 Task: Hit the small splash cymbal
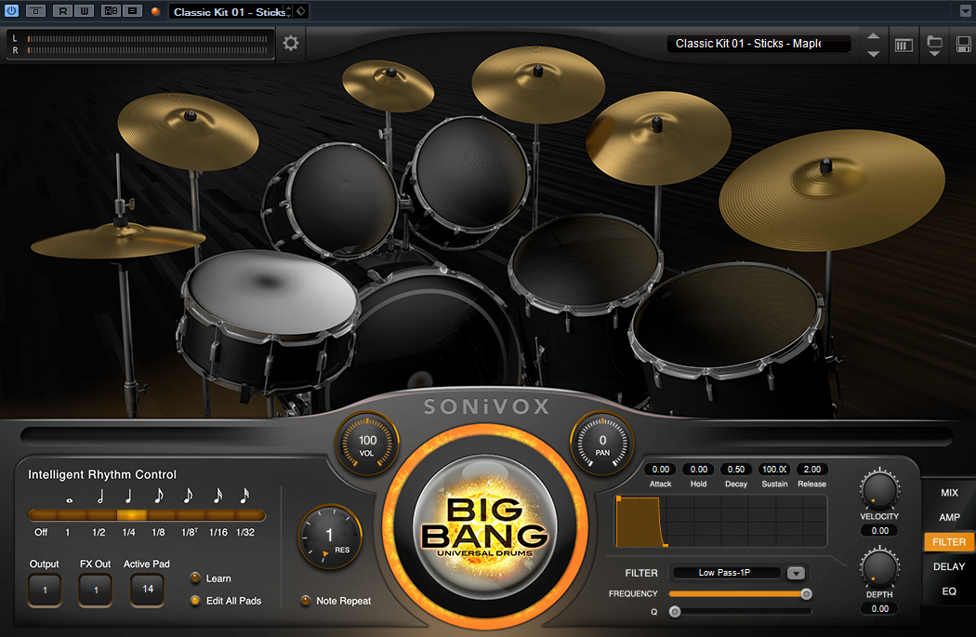[x=388, y=86]
